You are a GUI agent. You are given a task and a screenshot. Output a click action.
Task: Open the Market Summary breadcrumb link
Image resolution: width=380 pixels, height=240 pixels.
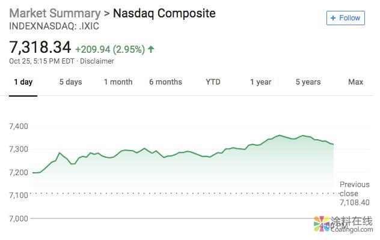(x=55, y=13)
